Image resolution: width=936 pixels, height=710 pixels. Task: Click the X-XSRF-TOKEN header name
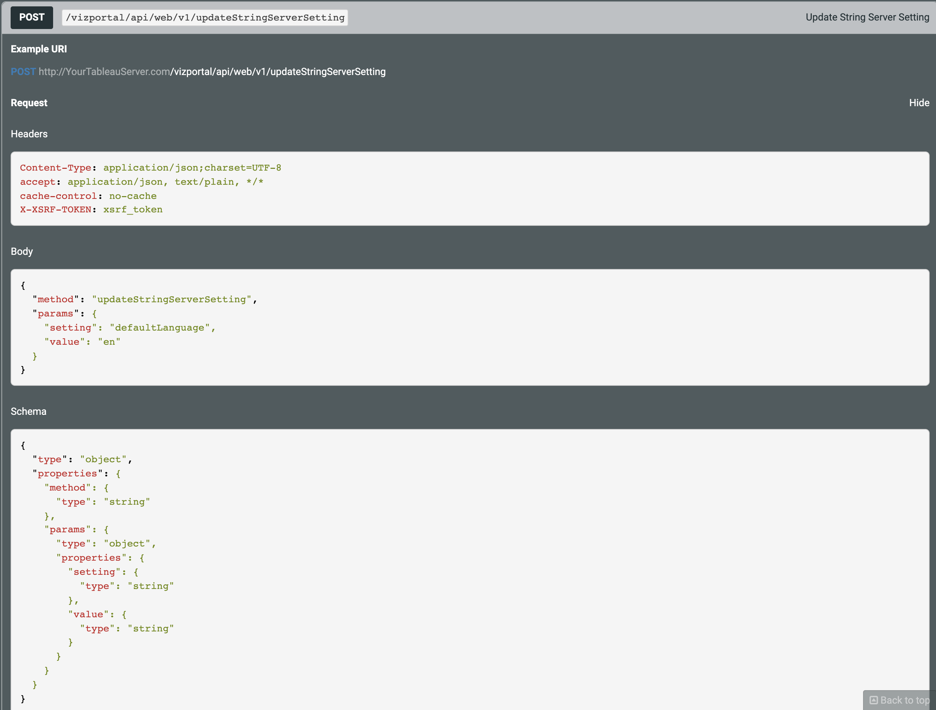pos(56,210)
